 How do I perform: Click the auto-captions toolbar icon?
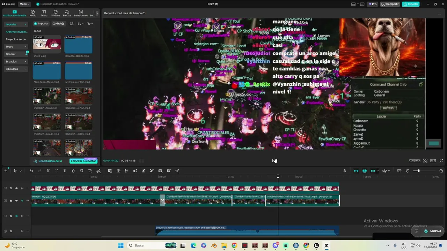pos(110,171)
